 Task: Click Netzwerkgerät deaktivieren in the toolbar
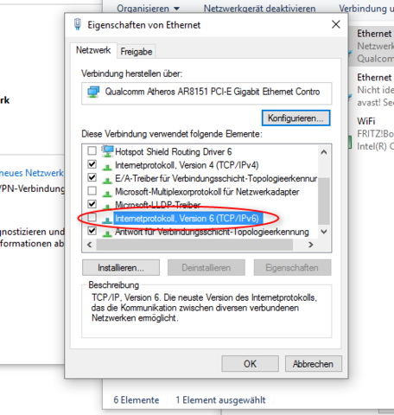point(259,9)
